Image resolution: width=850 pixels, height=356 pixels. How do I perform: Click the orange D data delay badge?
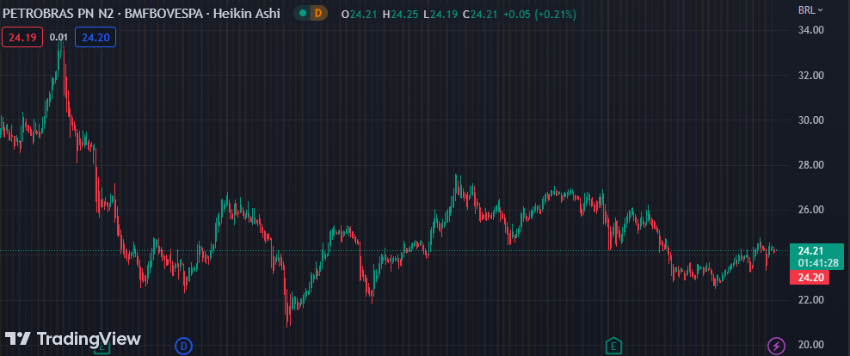tap(318, 14)
